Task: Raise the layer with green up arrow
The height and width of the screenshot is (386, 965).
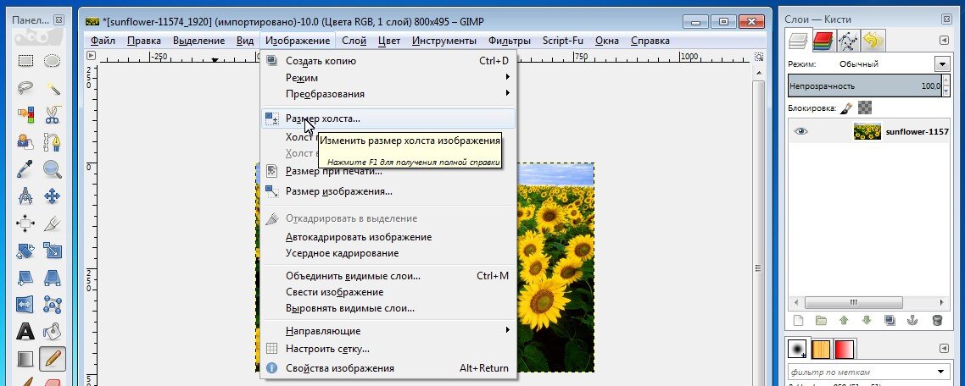Action: (x=844, y=320)
